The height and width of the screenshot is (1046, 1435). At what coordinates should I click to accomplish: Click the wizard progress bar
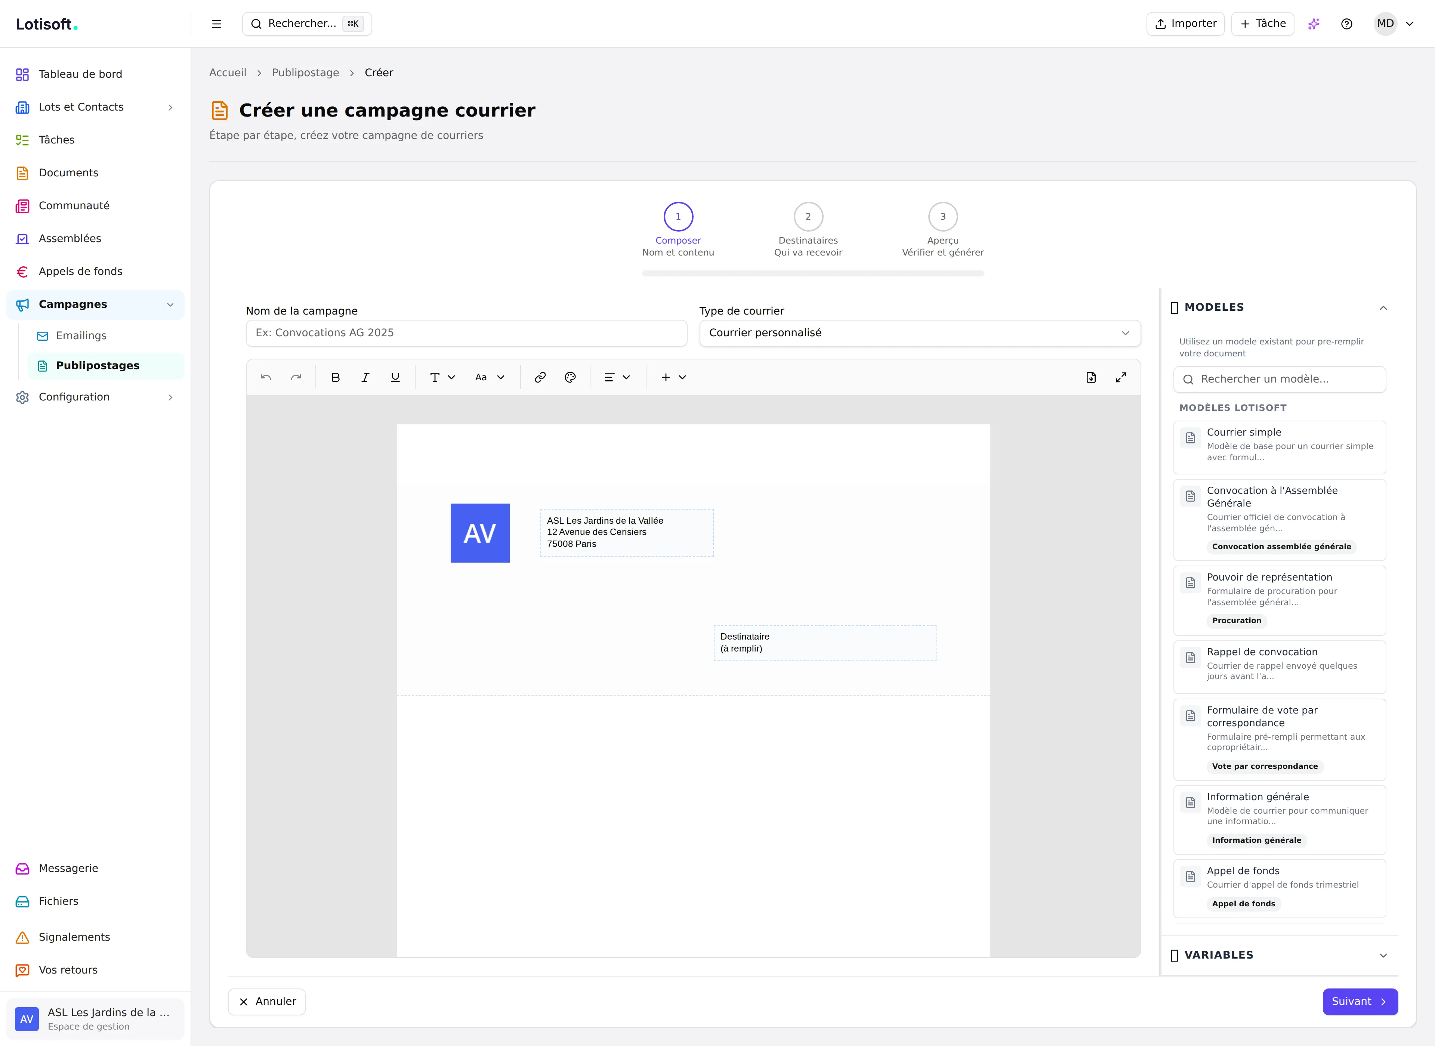[x=813, y=273]
